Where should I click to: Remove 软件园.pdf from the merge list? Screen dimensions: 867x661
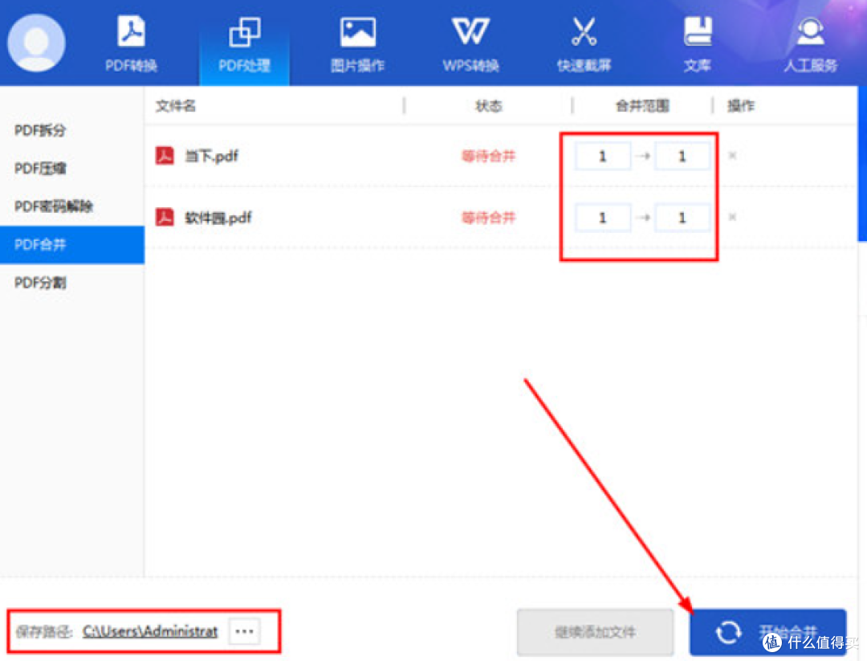pyautogui.click(x=732, y=217)
